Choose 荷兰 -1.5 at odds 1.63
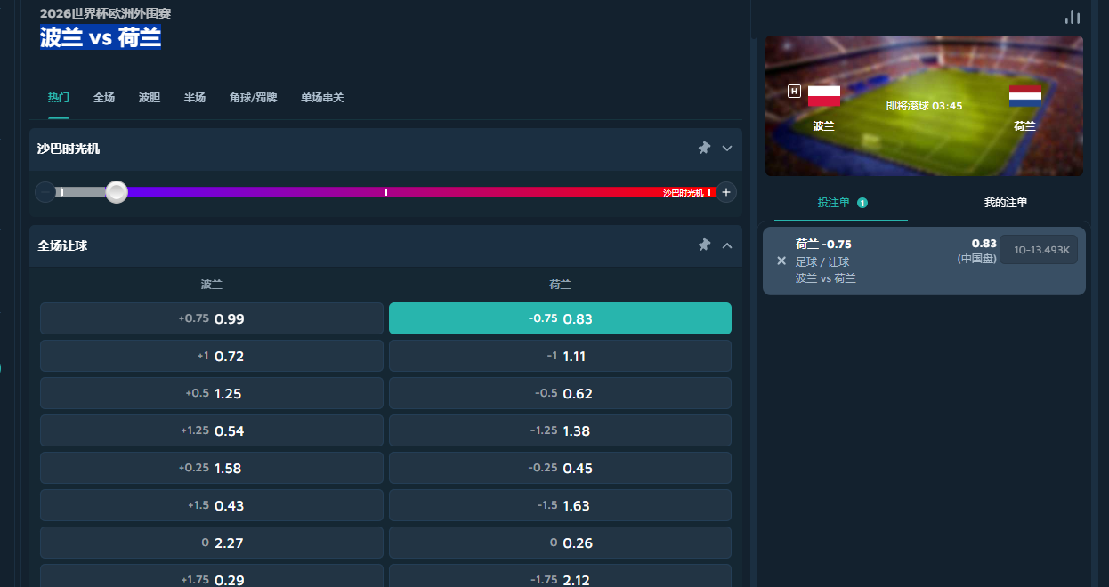The image size is (1109, 587). [560, 505]
